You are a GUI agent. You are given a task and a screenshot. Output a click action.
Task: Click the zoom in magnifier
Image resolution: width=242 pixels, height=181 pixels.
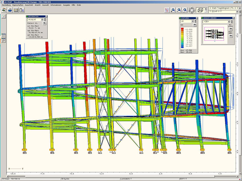click(x=173, y=10)
